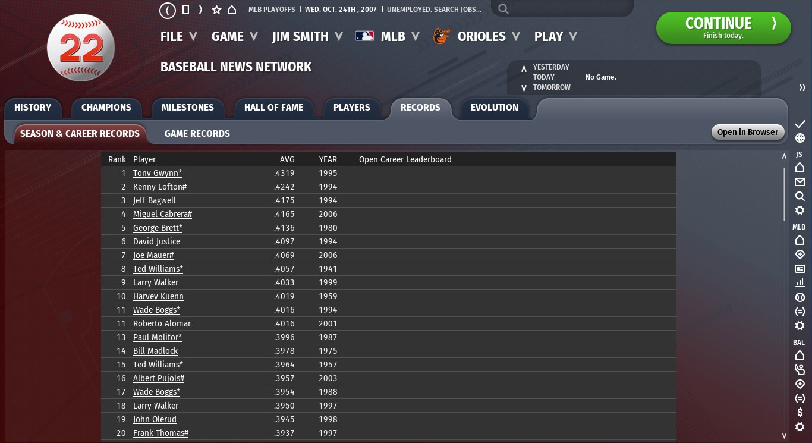Viewport: 812px width, 443px height.
Task: Bookmark this page with the star icon
Action: [x=216, y=10]
